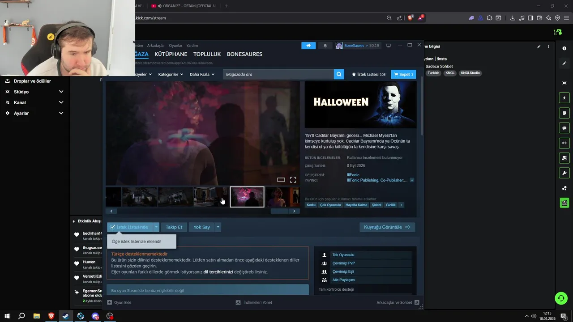Click the Brave Shields icon in address bar
Viewport: 573px width, 322px height.
[x=410, y=18]
